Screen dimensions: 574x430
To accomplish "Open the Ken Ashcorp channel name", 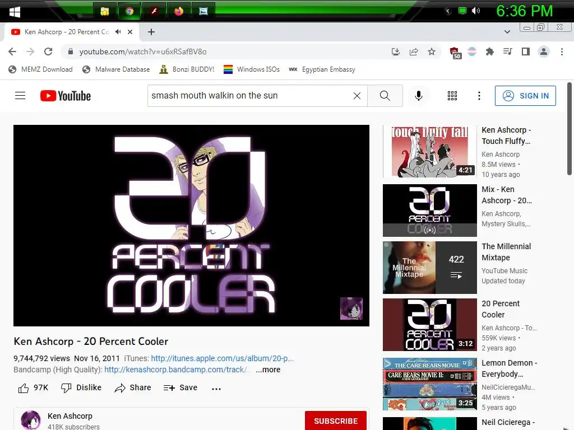I will pyautogui.click(x=70, y=416).
